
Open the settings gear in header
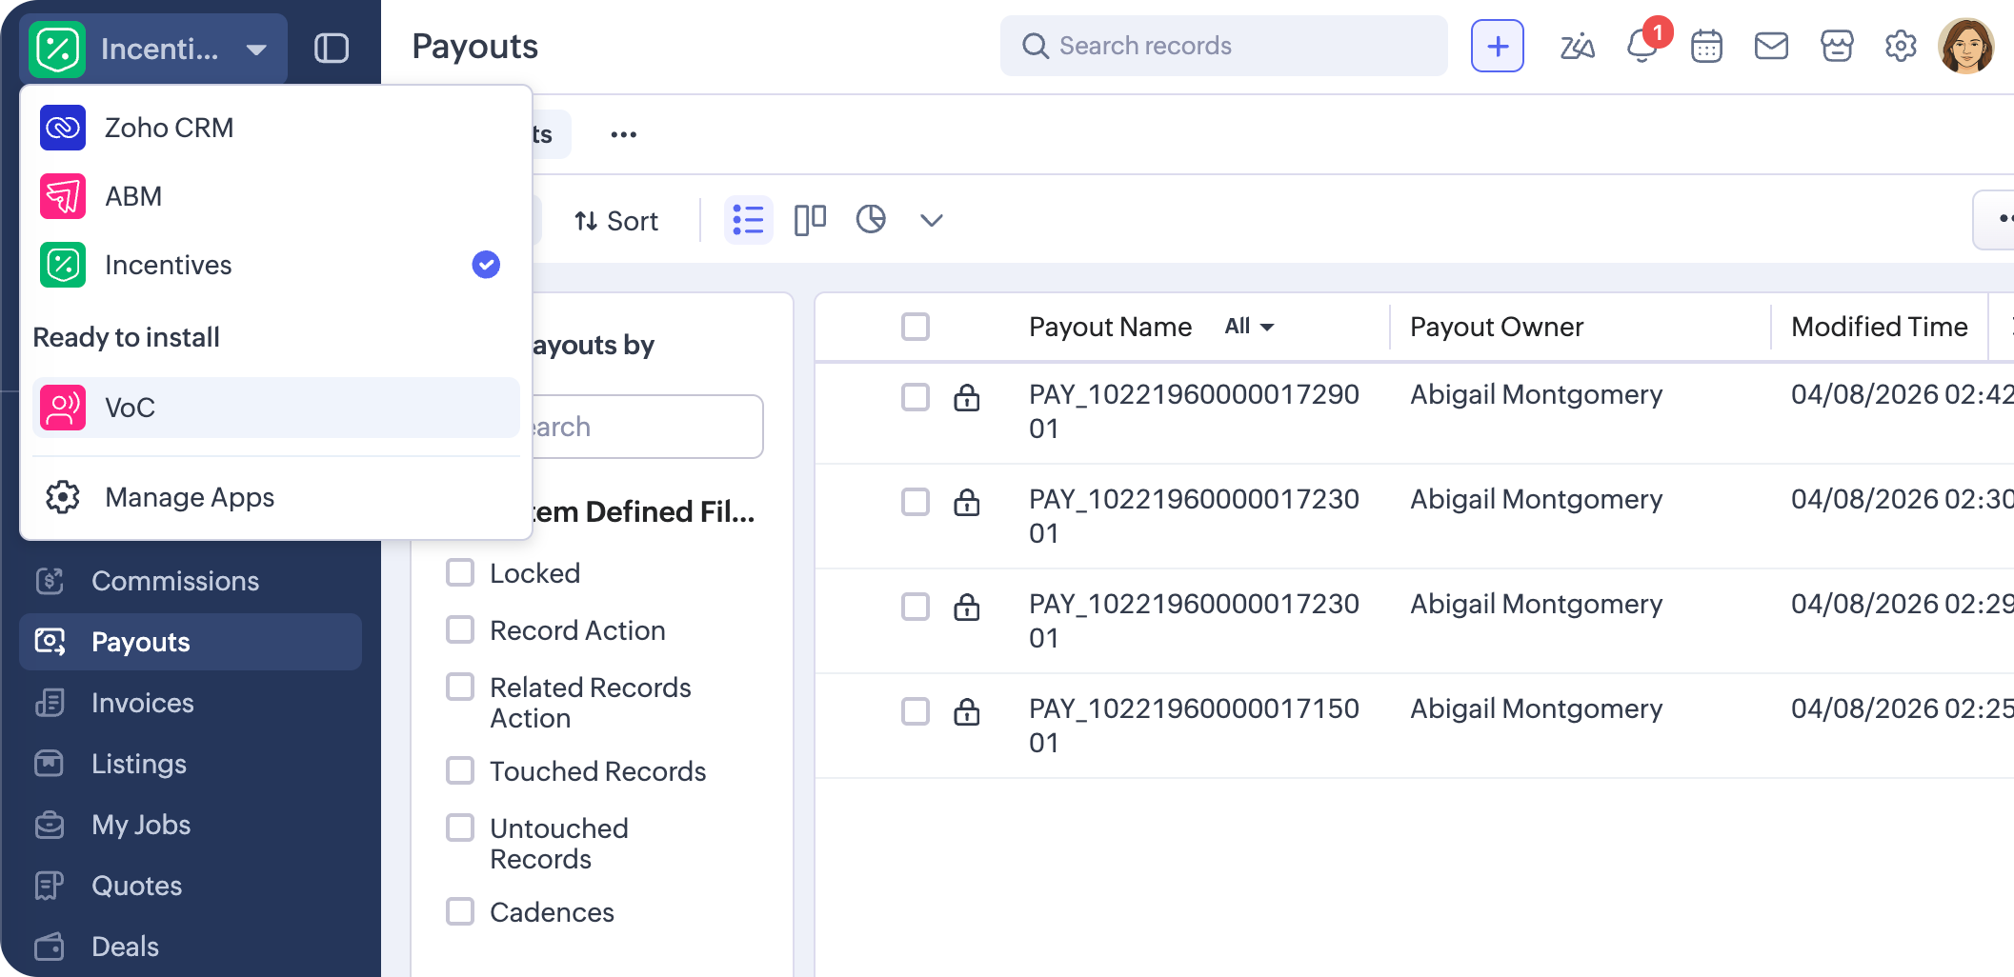pos(1901,46)
